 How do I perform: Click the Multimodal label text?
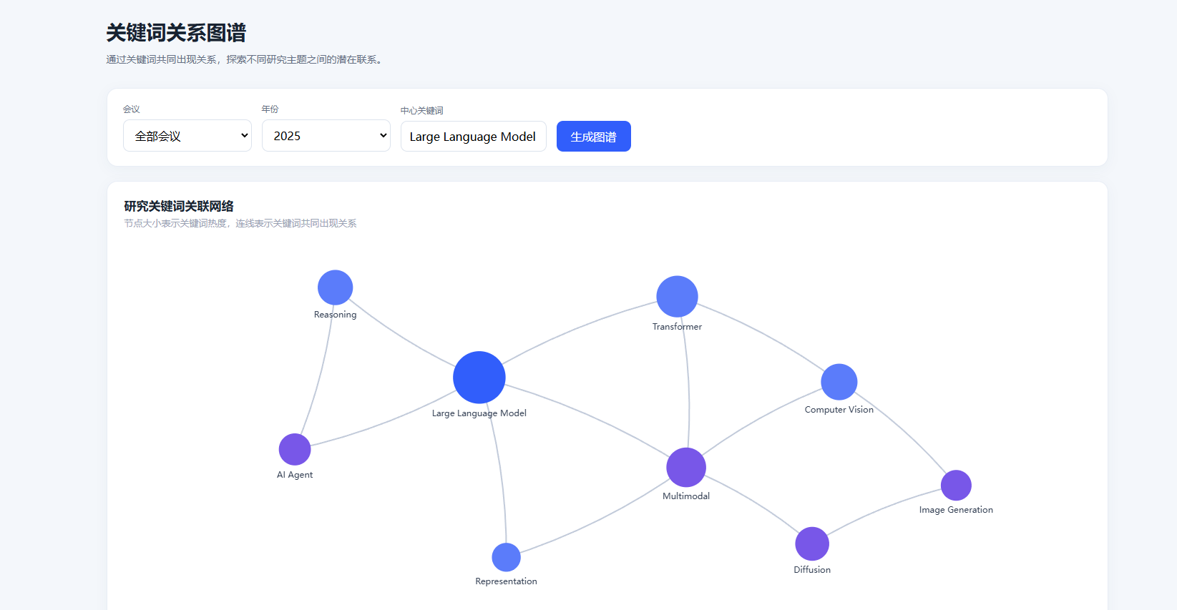686,496
